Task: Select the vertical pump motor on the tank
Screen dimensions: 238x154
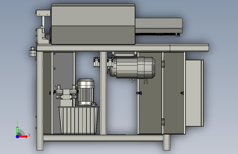Action: pyautogui.click(x=86, y=92)
